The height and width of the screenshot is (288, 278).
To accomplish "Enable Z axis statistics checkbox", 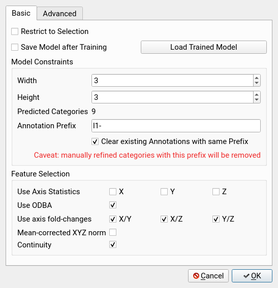I will pos(216,192).
